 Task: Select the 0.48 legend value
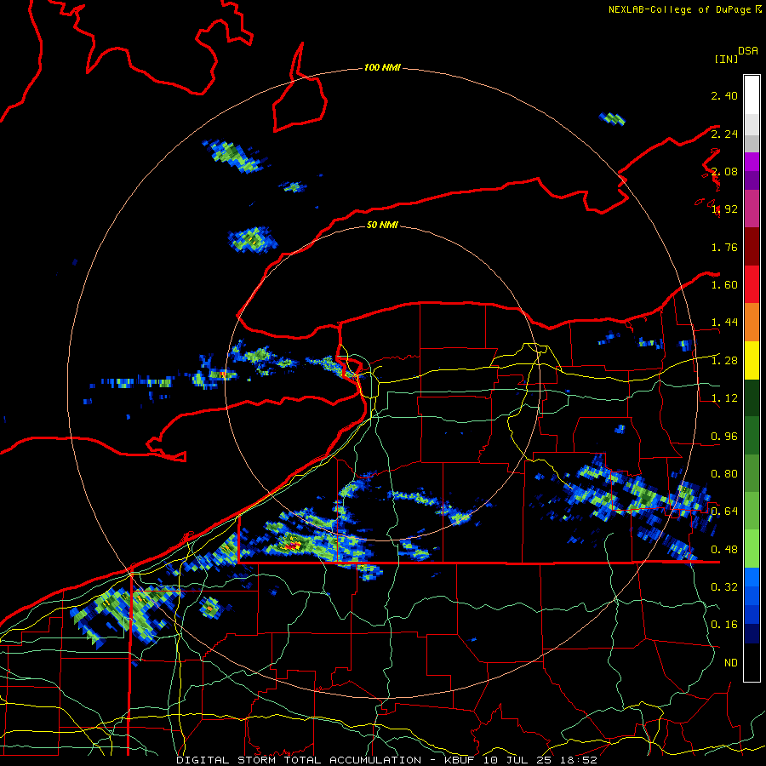click(x=724, y=550)
